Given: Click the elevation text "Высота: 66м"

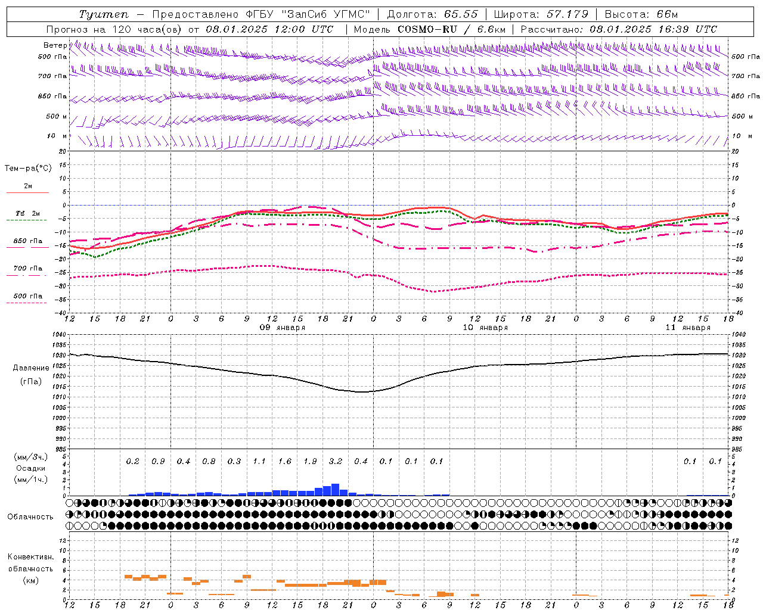Looking at the screenshot, I should (641, 14).
